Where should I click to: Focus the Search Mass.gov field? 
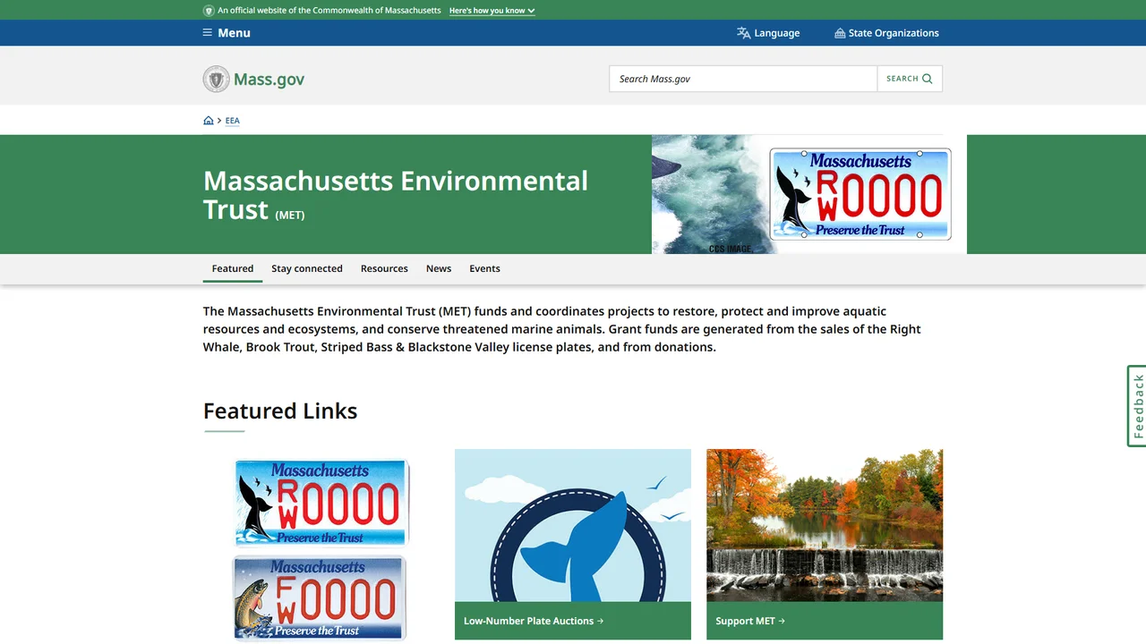click(x=743, y=79)
